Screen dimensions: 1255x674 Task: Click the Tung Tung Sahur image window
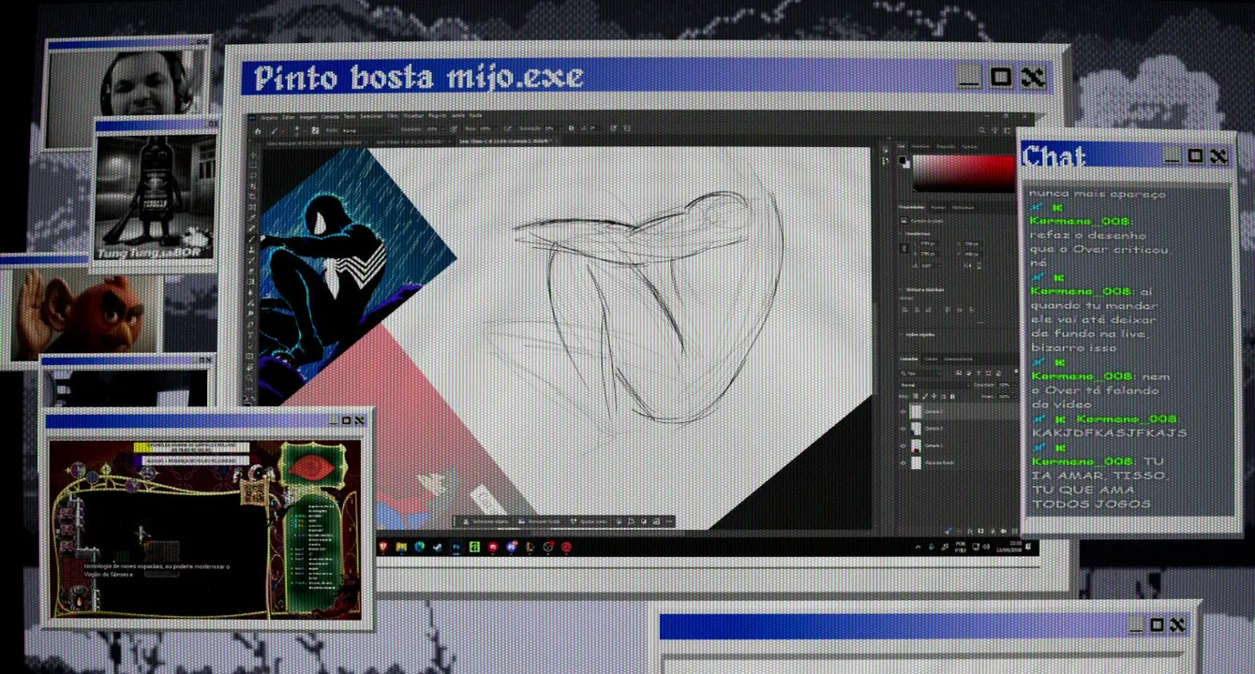pyautogui.click(x=155, y=197)
